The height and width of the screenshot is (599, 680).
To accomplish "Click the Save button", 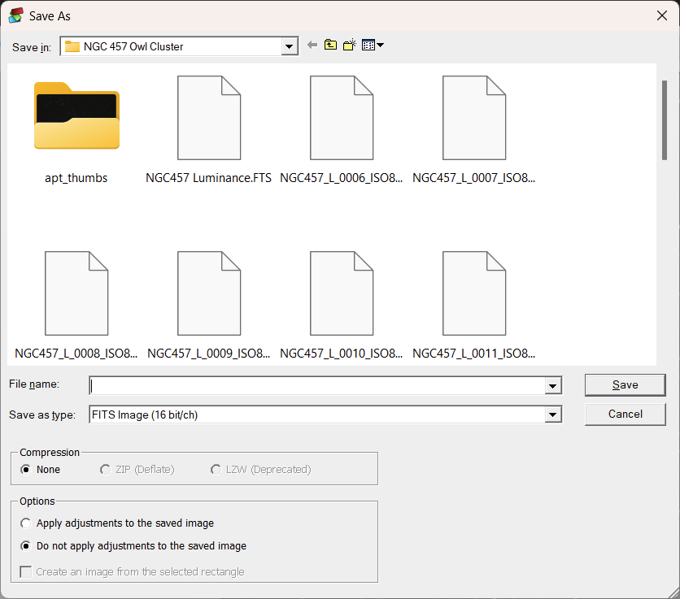I will click(x=625, y=384).
